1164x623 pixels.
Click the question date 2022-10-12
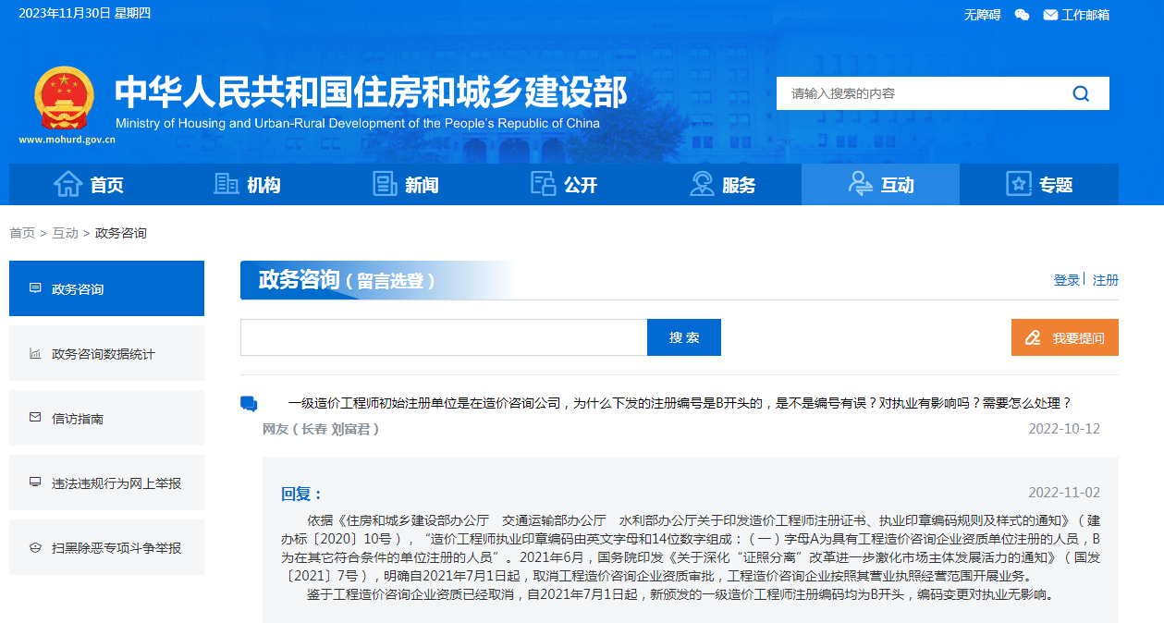pyautogui.click(x=1064, y=429)
